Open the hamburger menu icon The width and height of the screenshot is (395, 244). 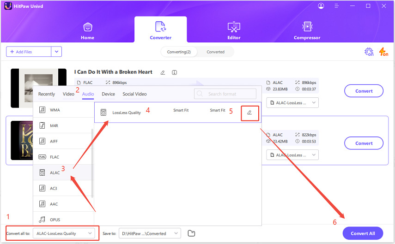[x=336, y=6]
